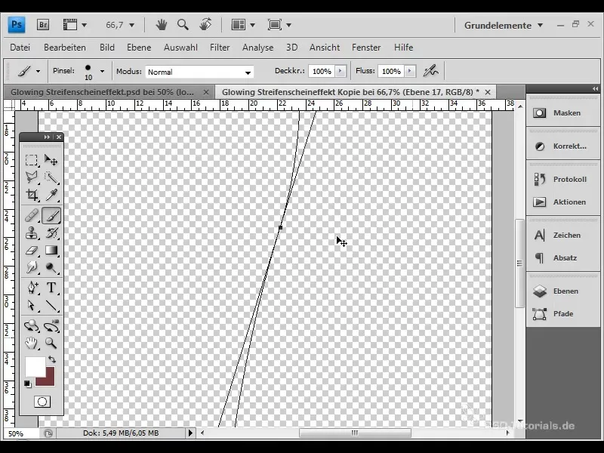
Task: Select the Rotate View tool in the application bar
Action: tap(205, 25)
